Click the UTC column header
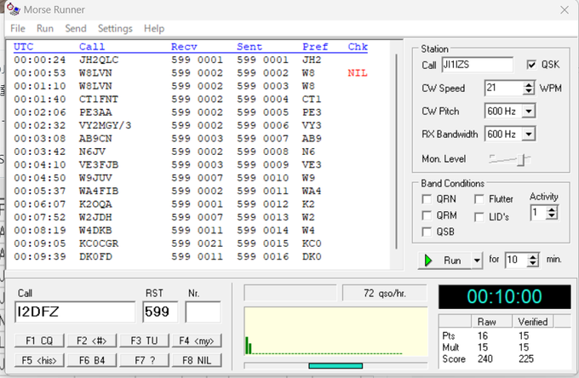 (x=23, y=47)
